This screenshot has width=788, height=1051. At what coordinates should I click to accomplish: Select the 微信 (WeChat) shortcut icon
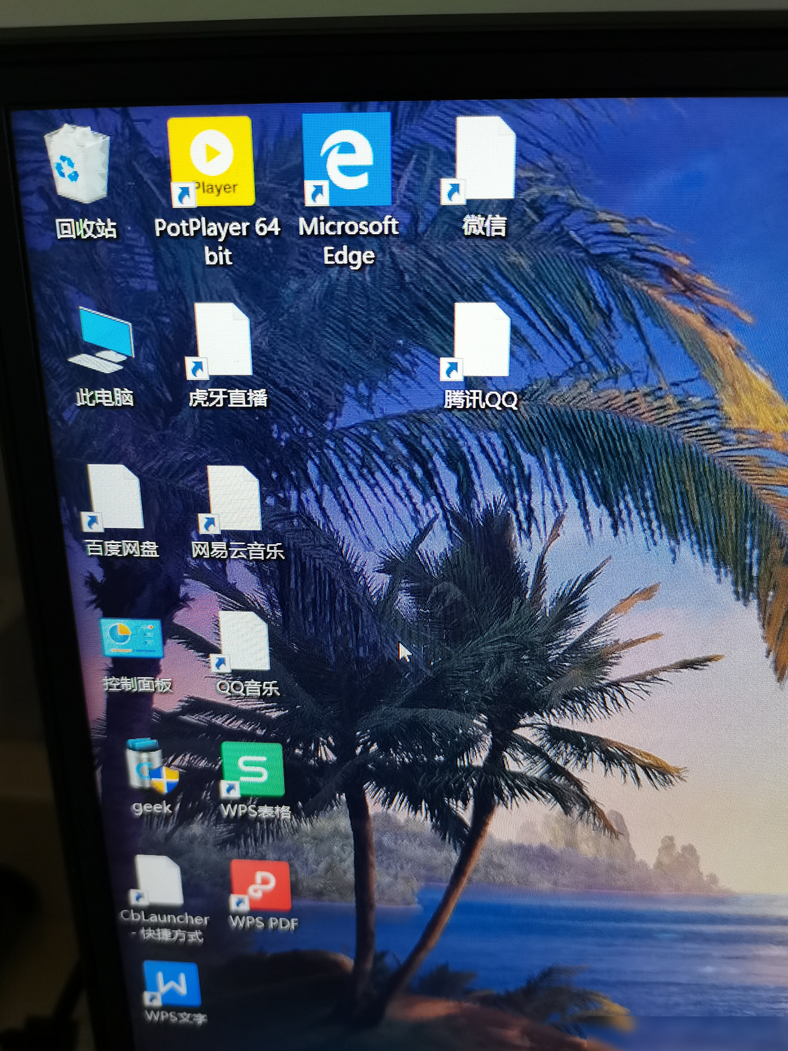[480, 159]
